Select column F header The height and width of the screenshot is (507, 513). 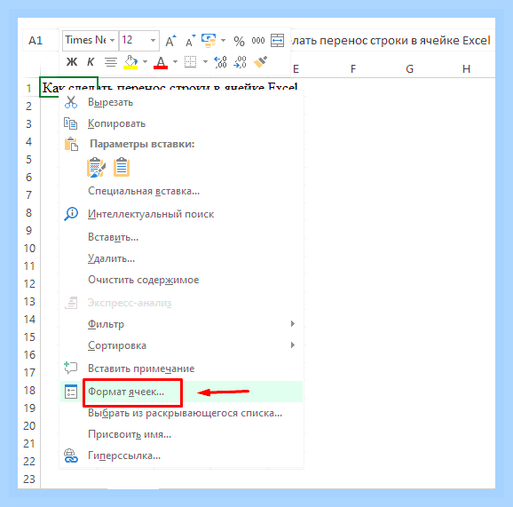tap(353, 69)
